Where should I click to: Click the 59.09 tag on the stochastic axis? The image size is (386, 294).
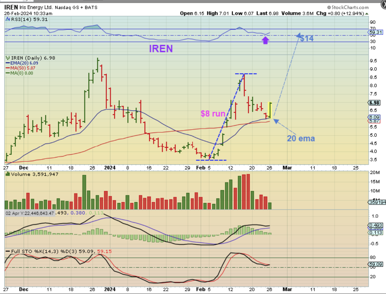click(376, 264)
